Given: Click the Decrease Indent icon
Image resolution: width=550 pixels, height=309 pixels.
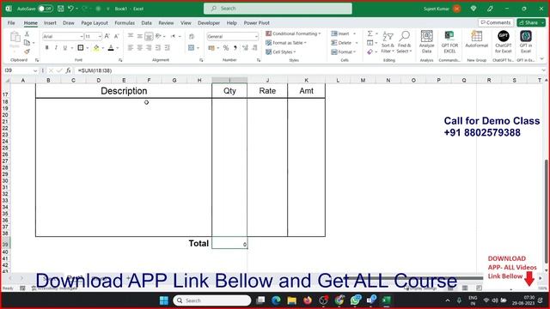Looking at the screenshot, I should click(158, 48).
